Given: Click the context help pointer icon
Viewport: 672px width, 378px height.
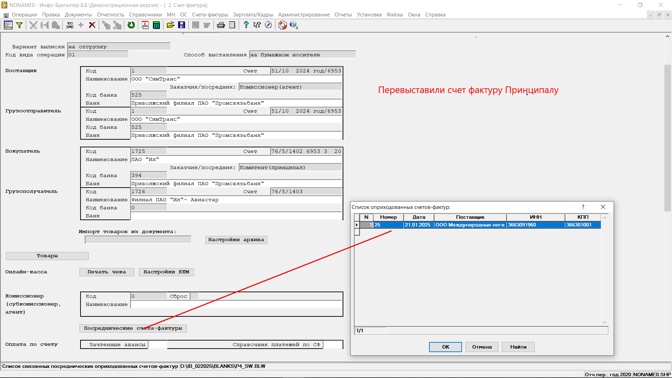Looking at the screenshot, I should (x=257, y=25).
